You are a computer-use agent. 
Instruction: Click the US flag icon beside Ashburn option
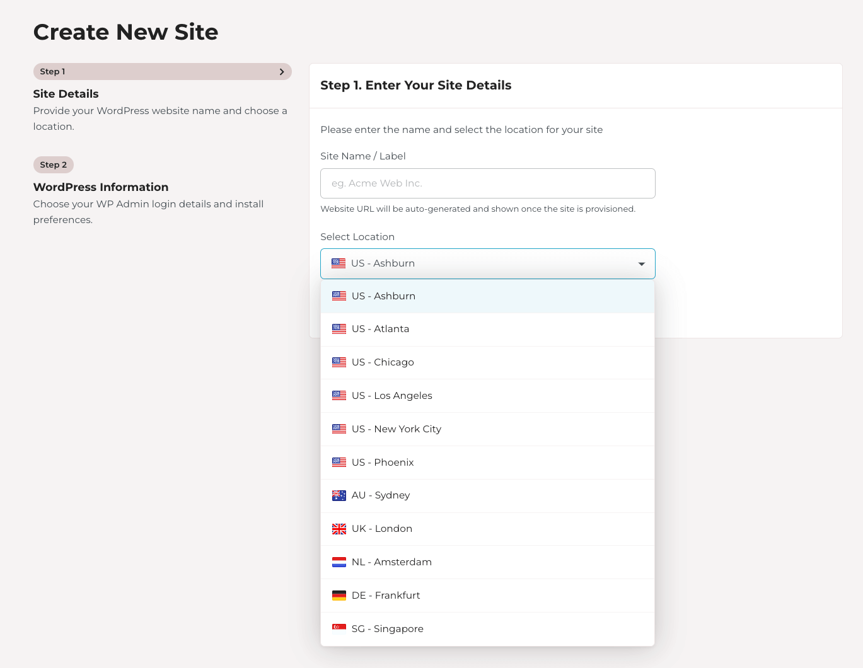pyautogui.click(x=339, y=296)
